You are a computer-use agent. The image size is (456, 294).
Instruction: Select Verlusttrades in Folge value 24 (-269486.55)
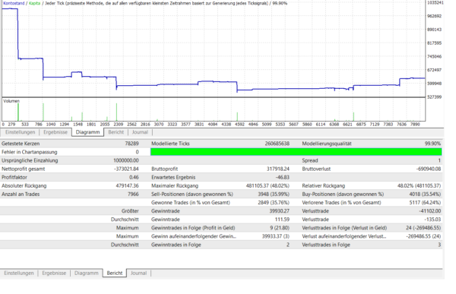point(423,228)
